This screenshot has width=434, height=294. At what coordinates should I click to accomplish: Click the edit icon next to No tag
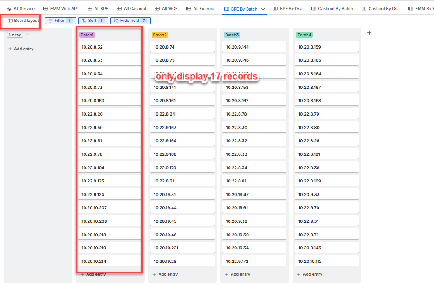(28, 35)
